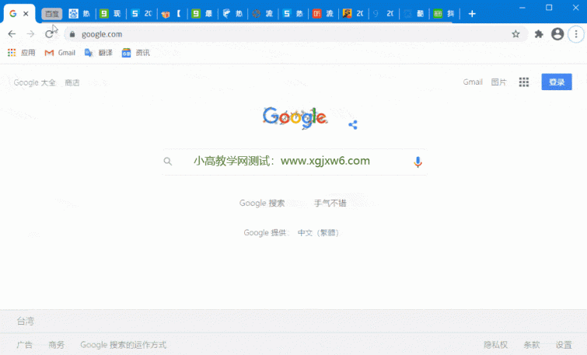Open the Gmail bookmark in bookmarks bar
Viewport: 587px width, 355px height.
[60, 53]
